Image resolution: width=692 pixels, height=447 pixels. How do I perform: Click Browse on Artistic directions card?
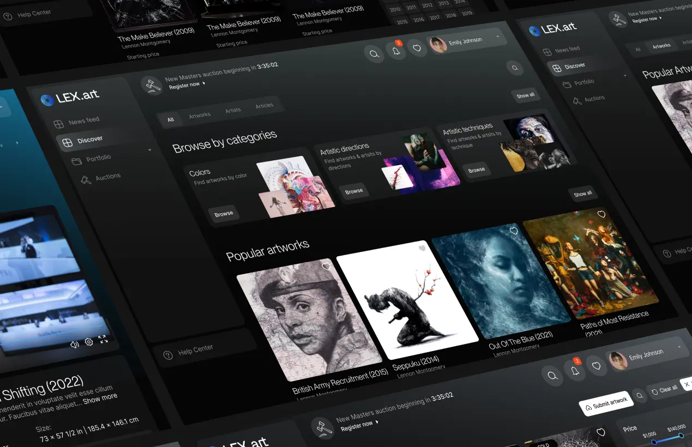(354, 191)
